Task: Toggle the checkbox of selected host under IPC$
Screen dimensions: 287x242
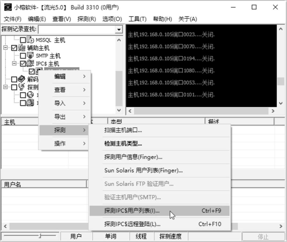Action: pos(32,72)
